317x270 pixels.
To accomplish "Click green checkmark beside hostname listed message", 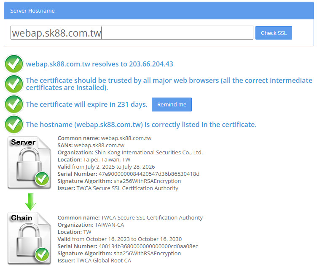I will click(x=14, y=124).
